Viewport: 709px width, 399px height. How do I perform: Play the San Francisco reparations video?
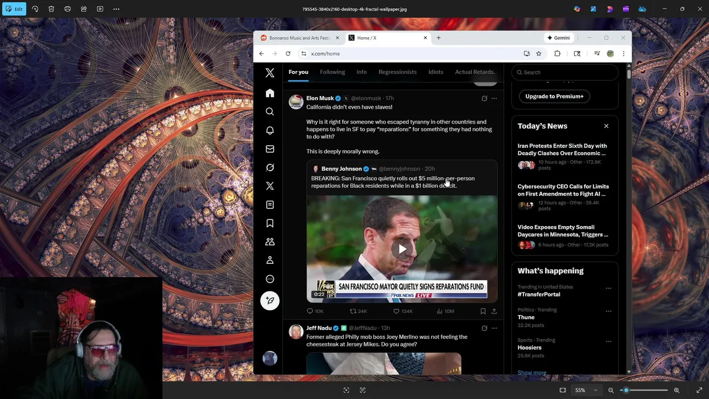click(402, 249)
